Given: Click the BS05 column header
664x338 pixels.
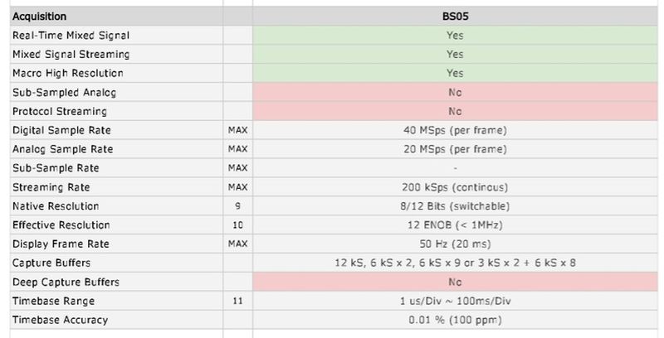Looking at the screenshot, I should [454, 17].
